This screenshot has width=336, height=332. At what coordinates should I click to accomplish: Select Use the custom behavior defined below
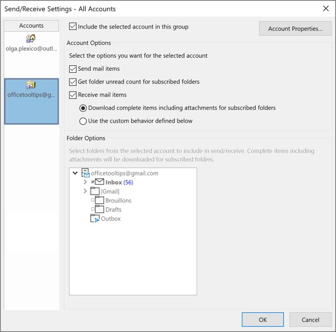(83, 121)
